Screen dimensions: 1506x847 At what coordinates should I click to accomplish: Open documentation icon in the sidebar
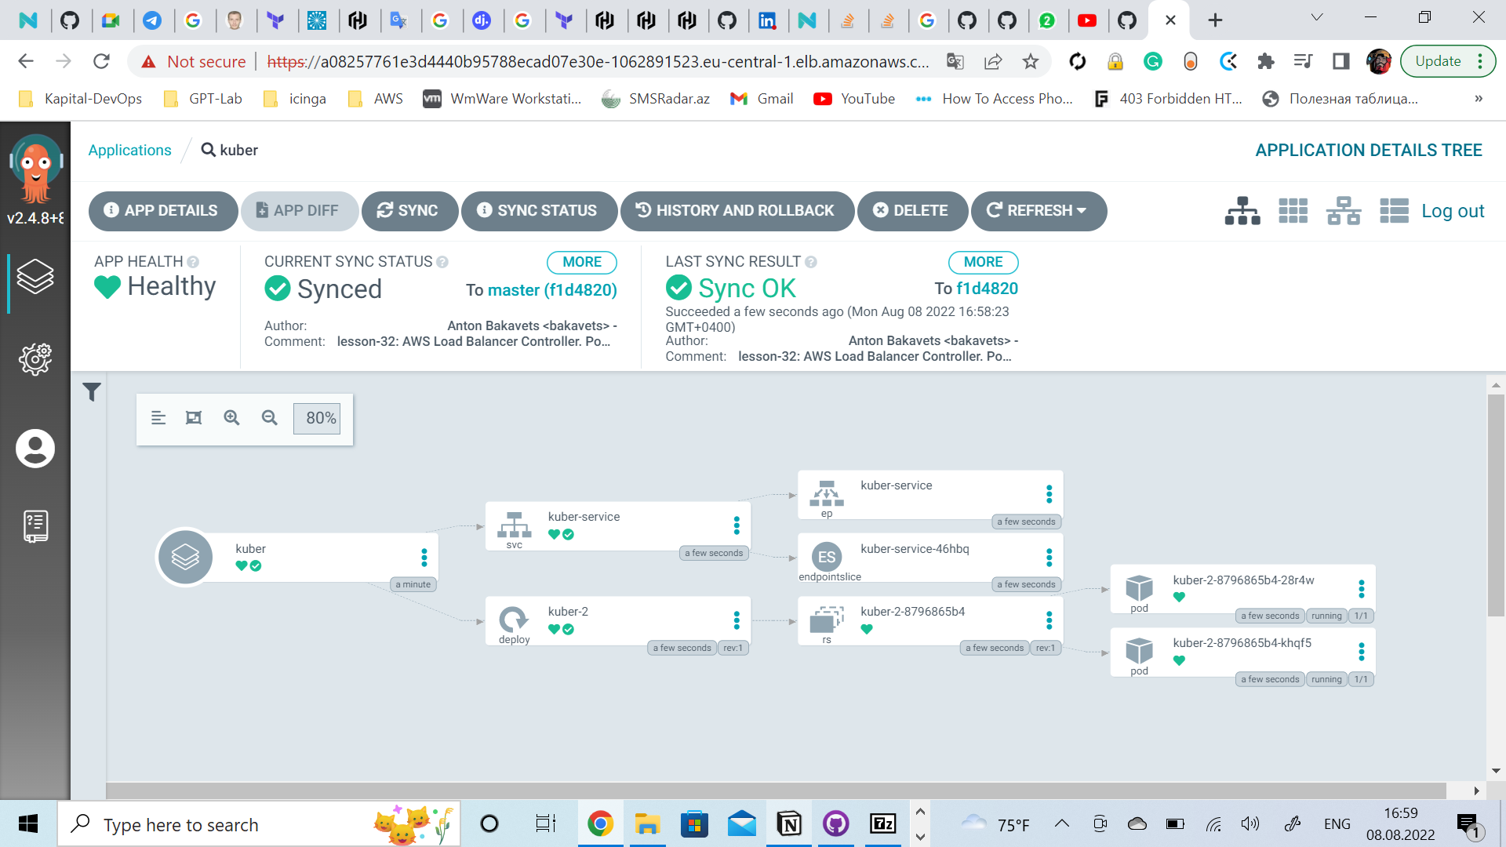[x=35, y=525]
